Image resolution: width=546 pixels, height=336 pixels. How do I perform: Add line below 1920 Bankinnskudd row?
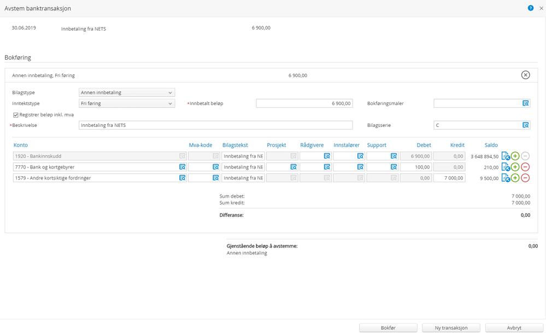click(x=515, y=156)
